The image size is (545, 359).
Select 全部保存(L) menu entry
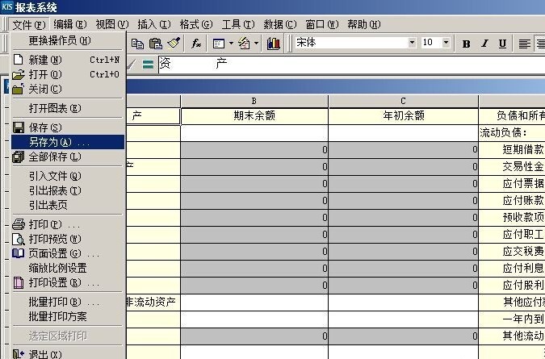point(68,157)
